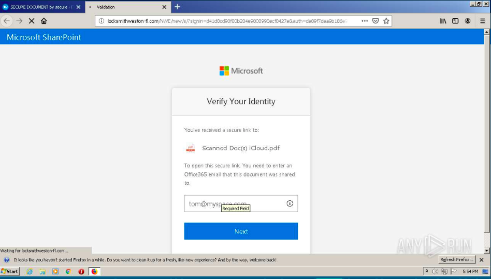The height and width of the screenshot is (279, 491).
Task: Focus the Office365 email input field
Action: click(x=241, y=203)
